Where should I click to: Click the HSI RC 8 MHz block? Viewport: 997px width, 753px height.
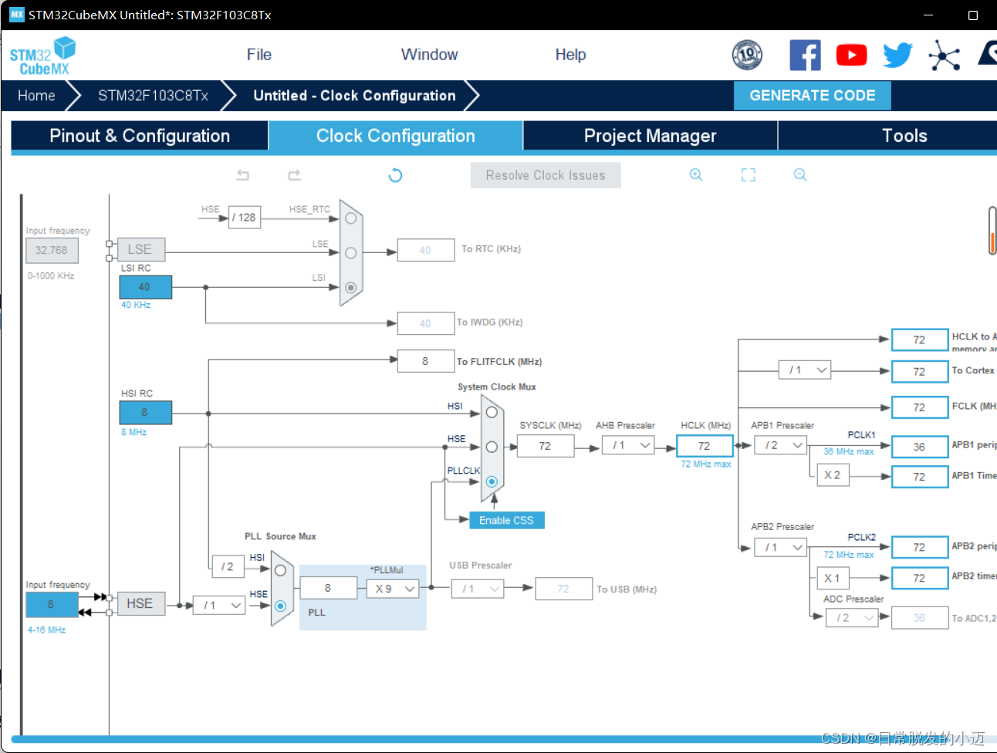coord(145,412)
